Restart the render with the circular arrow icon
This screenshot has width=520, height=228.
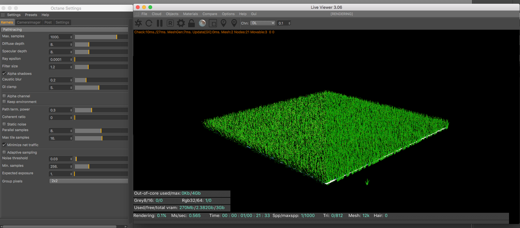149,23
